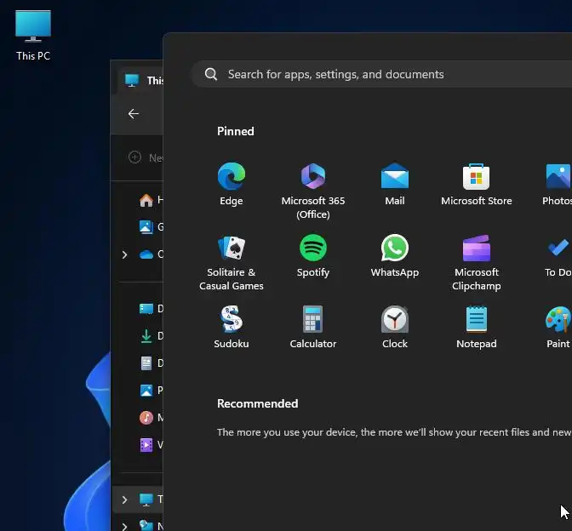Viewport: 572px width, 531px height.
Task: Open the This PC desktop icon
Action: [33, 36]
